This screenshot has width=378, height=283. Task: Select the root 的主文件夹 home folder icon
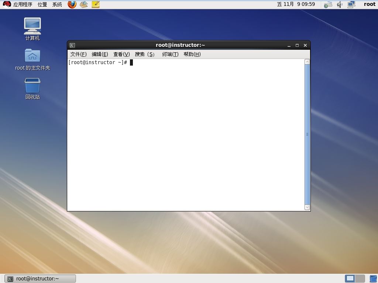[x=32, y=60]
